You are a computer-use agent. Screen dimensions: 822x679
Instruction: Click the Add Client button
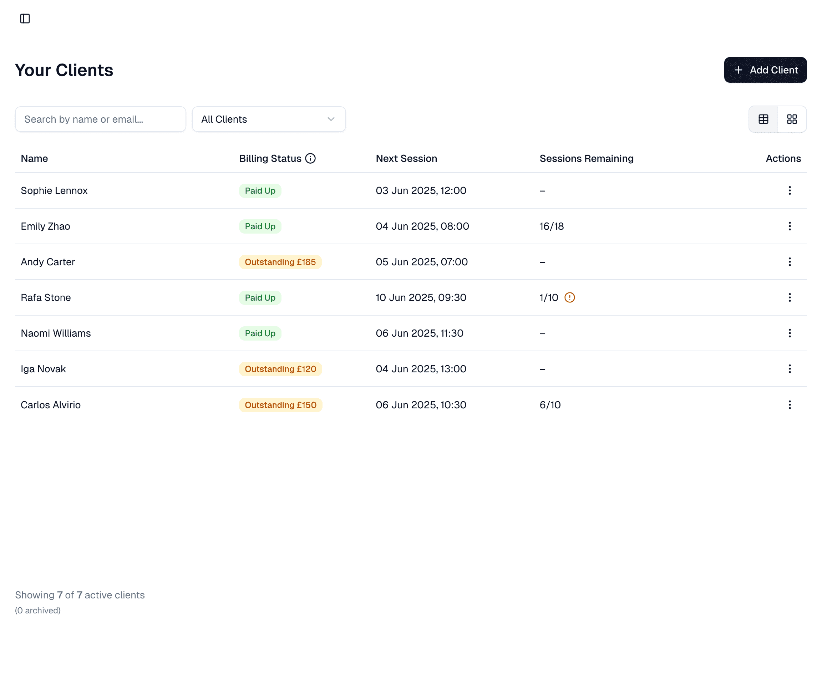(765, 70)
